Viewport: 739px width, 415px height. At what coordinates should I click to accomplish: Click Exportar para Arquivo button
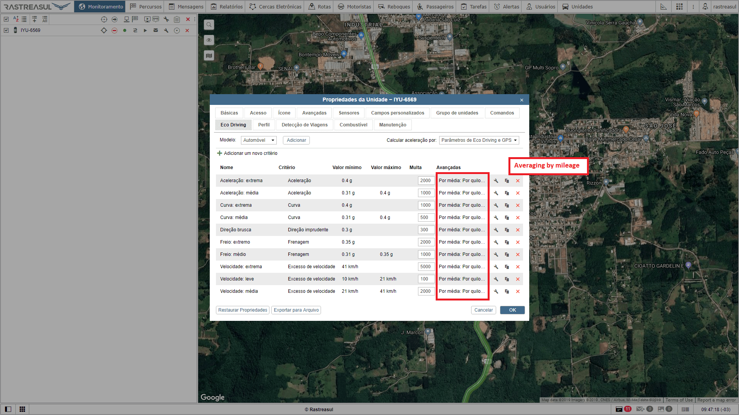(296, 310)
